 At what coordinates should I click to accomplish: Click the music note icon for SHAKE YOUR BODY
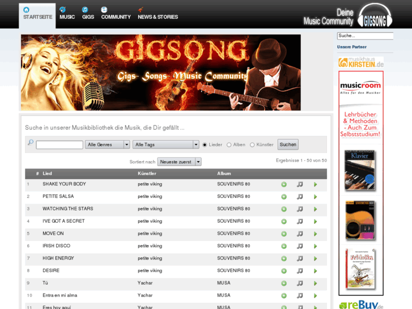[300, 184]
